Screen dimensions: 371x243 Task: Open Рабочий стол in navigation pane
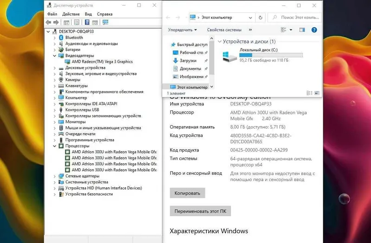coord(191,53)
